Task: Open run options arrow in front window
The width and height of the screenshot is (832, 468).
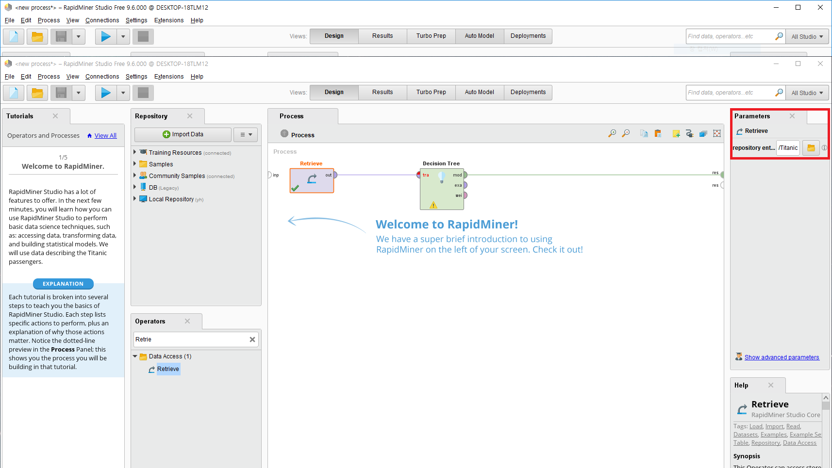Action: [123, 93]
